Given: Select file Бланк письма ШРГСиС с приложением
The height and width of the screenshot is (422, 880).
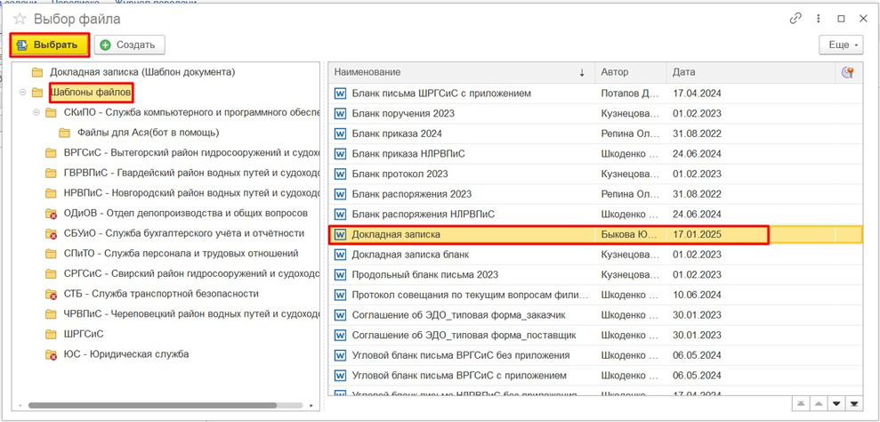Looking at the screenshot, I should tap(441, 93).
